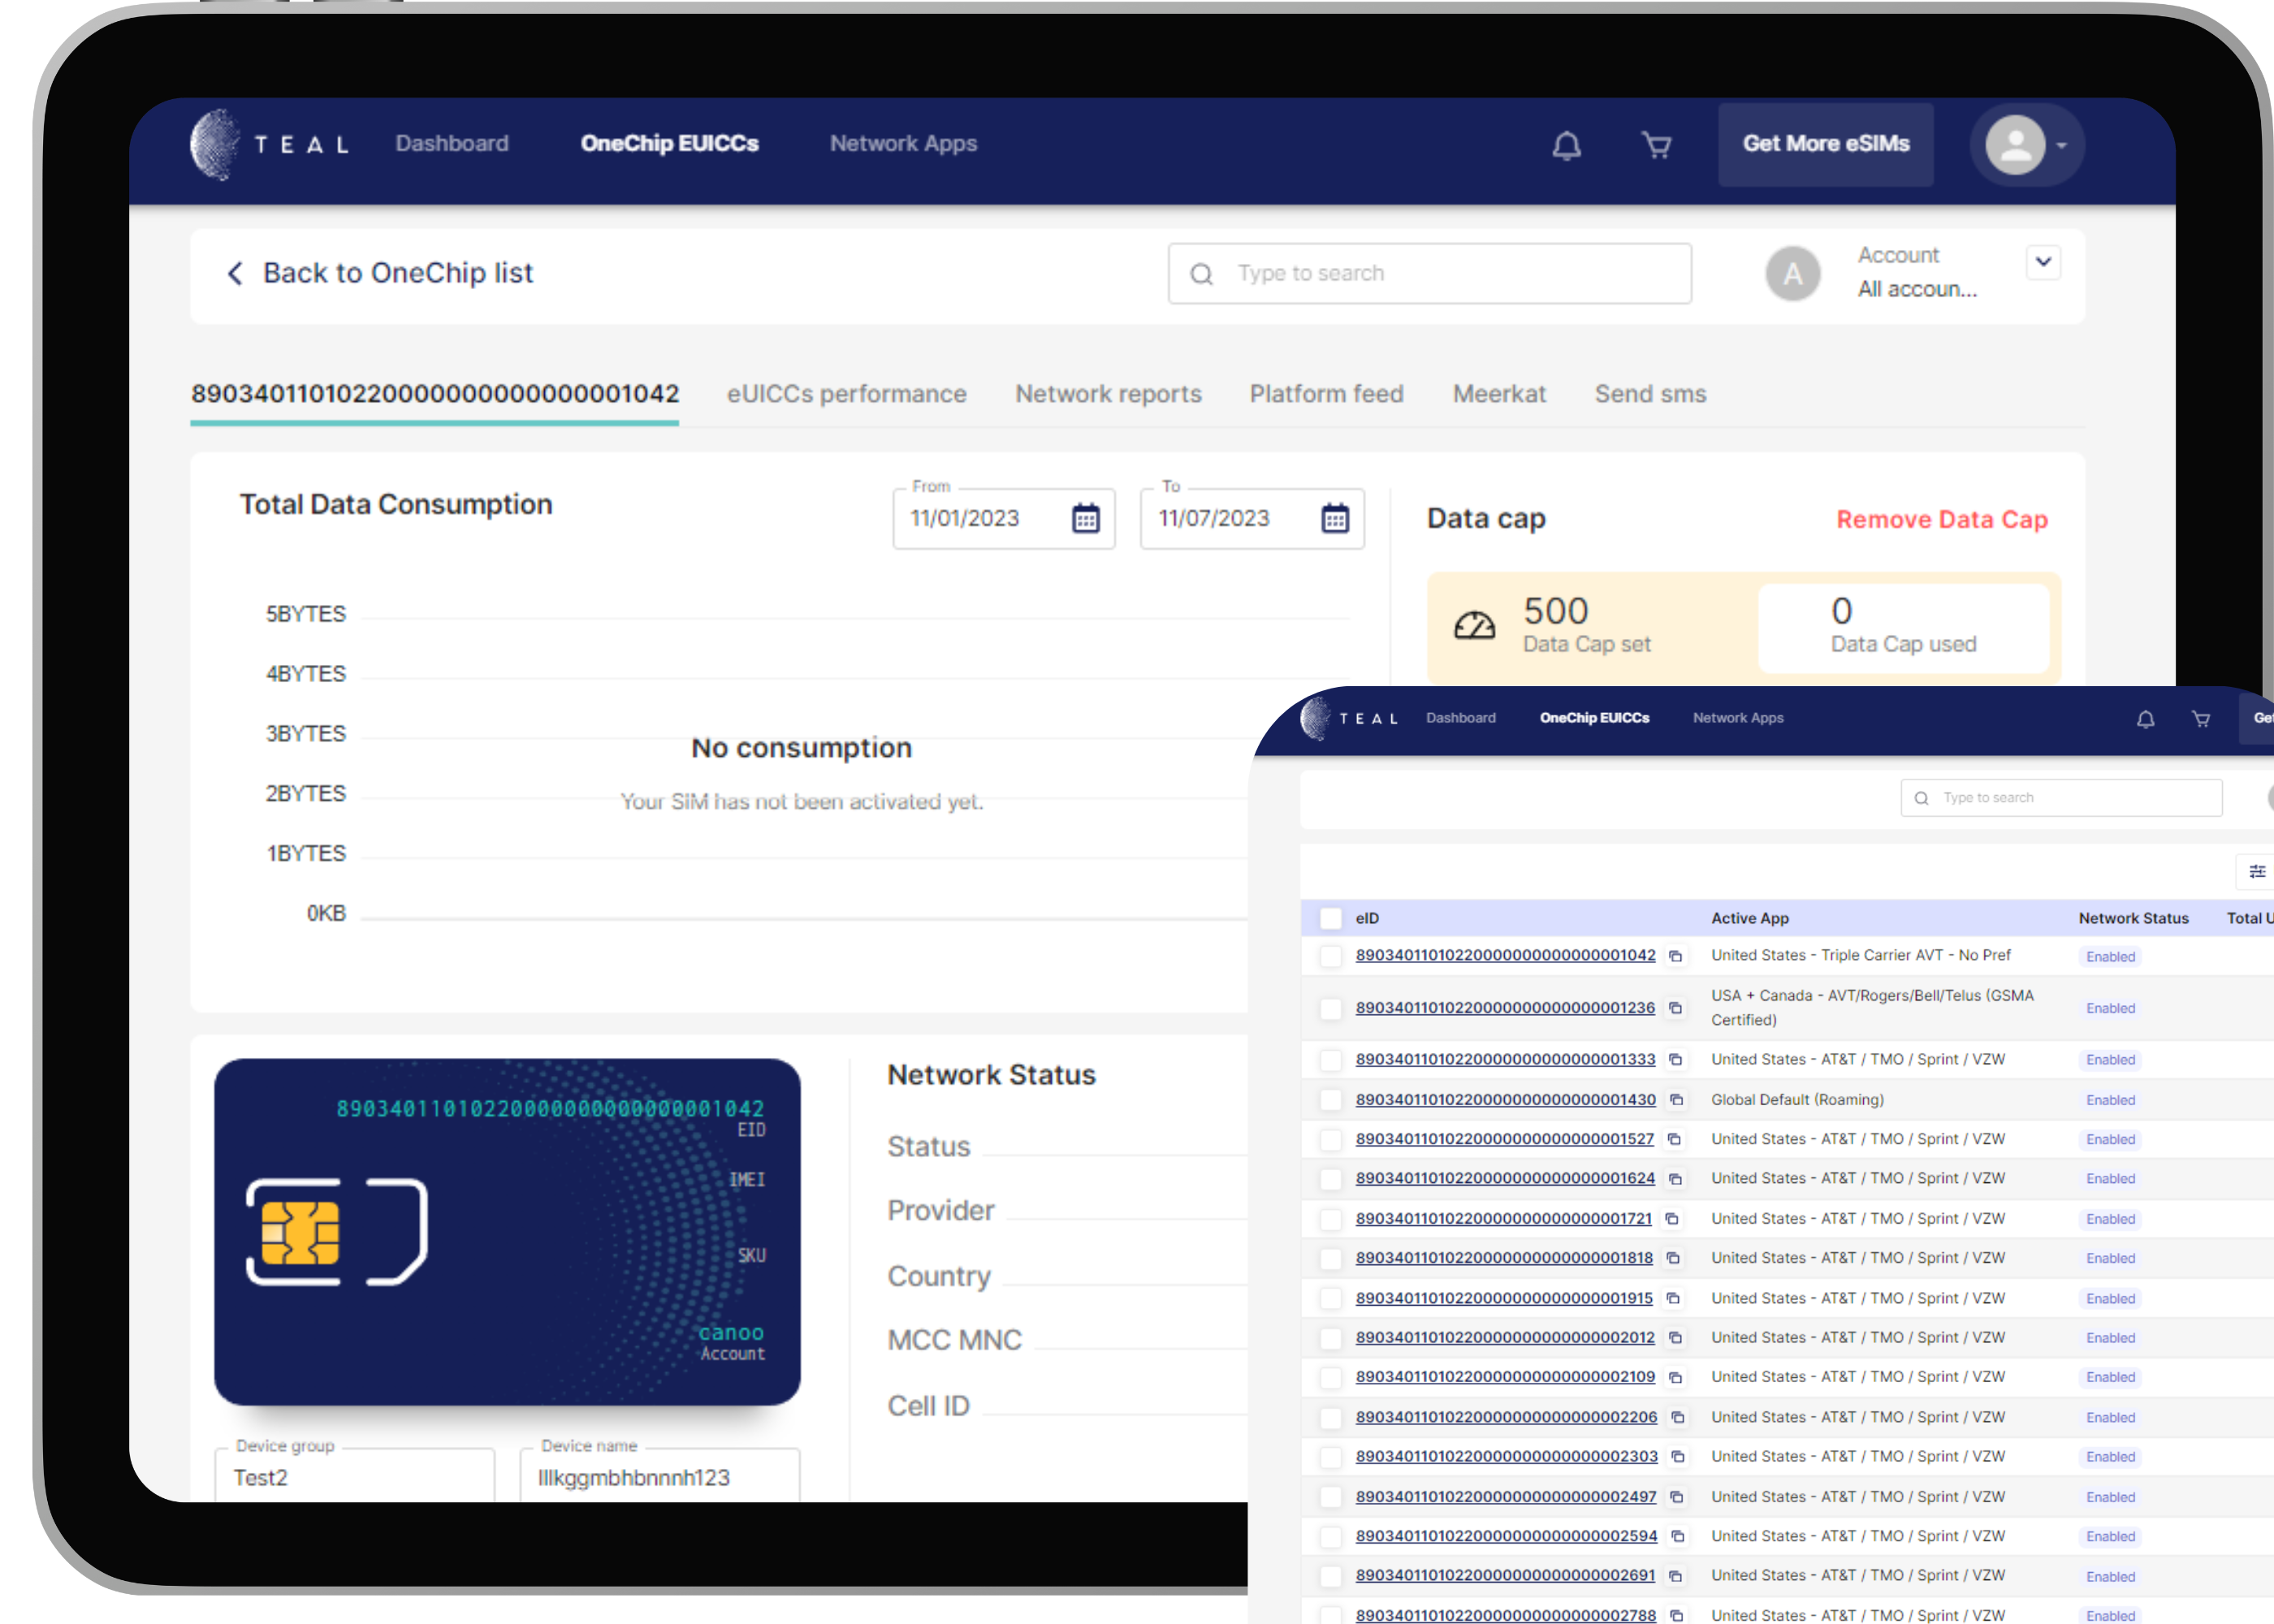2274x1624 pixels.
Task: Click the bell icon in overlay window
Action: click(x=2145, y=719)
